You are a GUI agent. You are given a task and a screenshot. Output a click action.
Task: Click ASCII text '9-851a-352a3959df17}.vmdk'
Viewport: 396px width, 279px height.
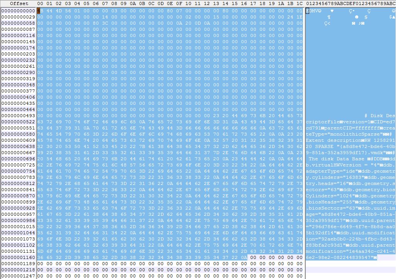(x=345, y=153)
